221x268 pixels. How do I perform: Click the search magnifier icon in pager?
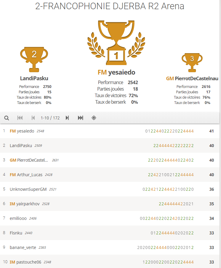click(x=7, y=118)
